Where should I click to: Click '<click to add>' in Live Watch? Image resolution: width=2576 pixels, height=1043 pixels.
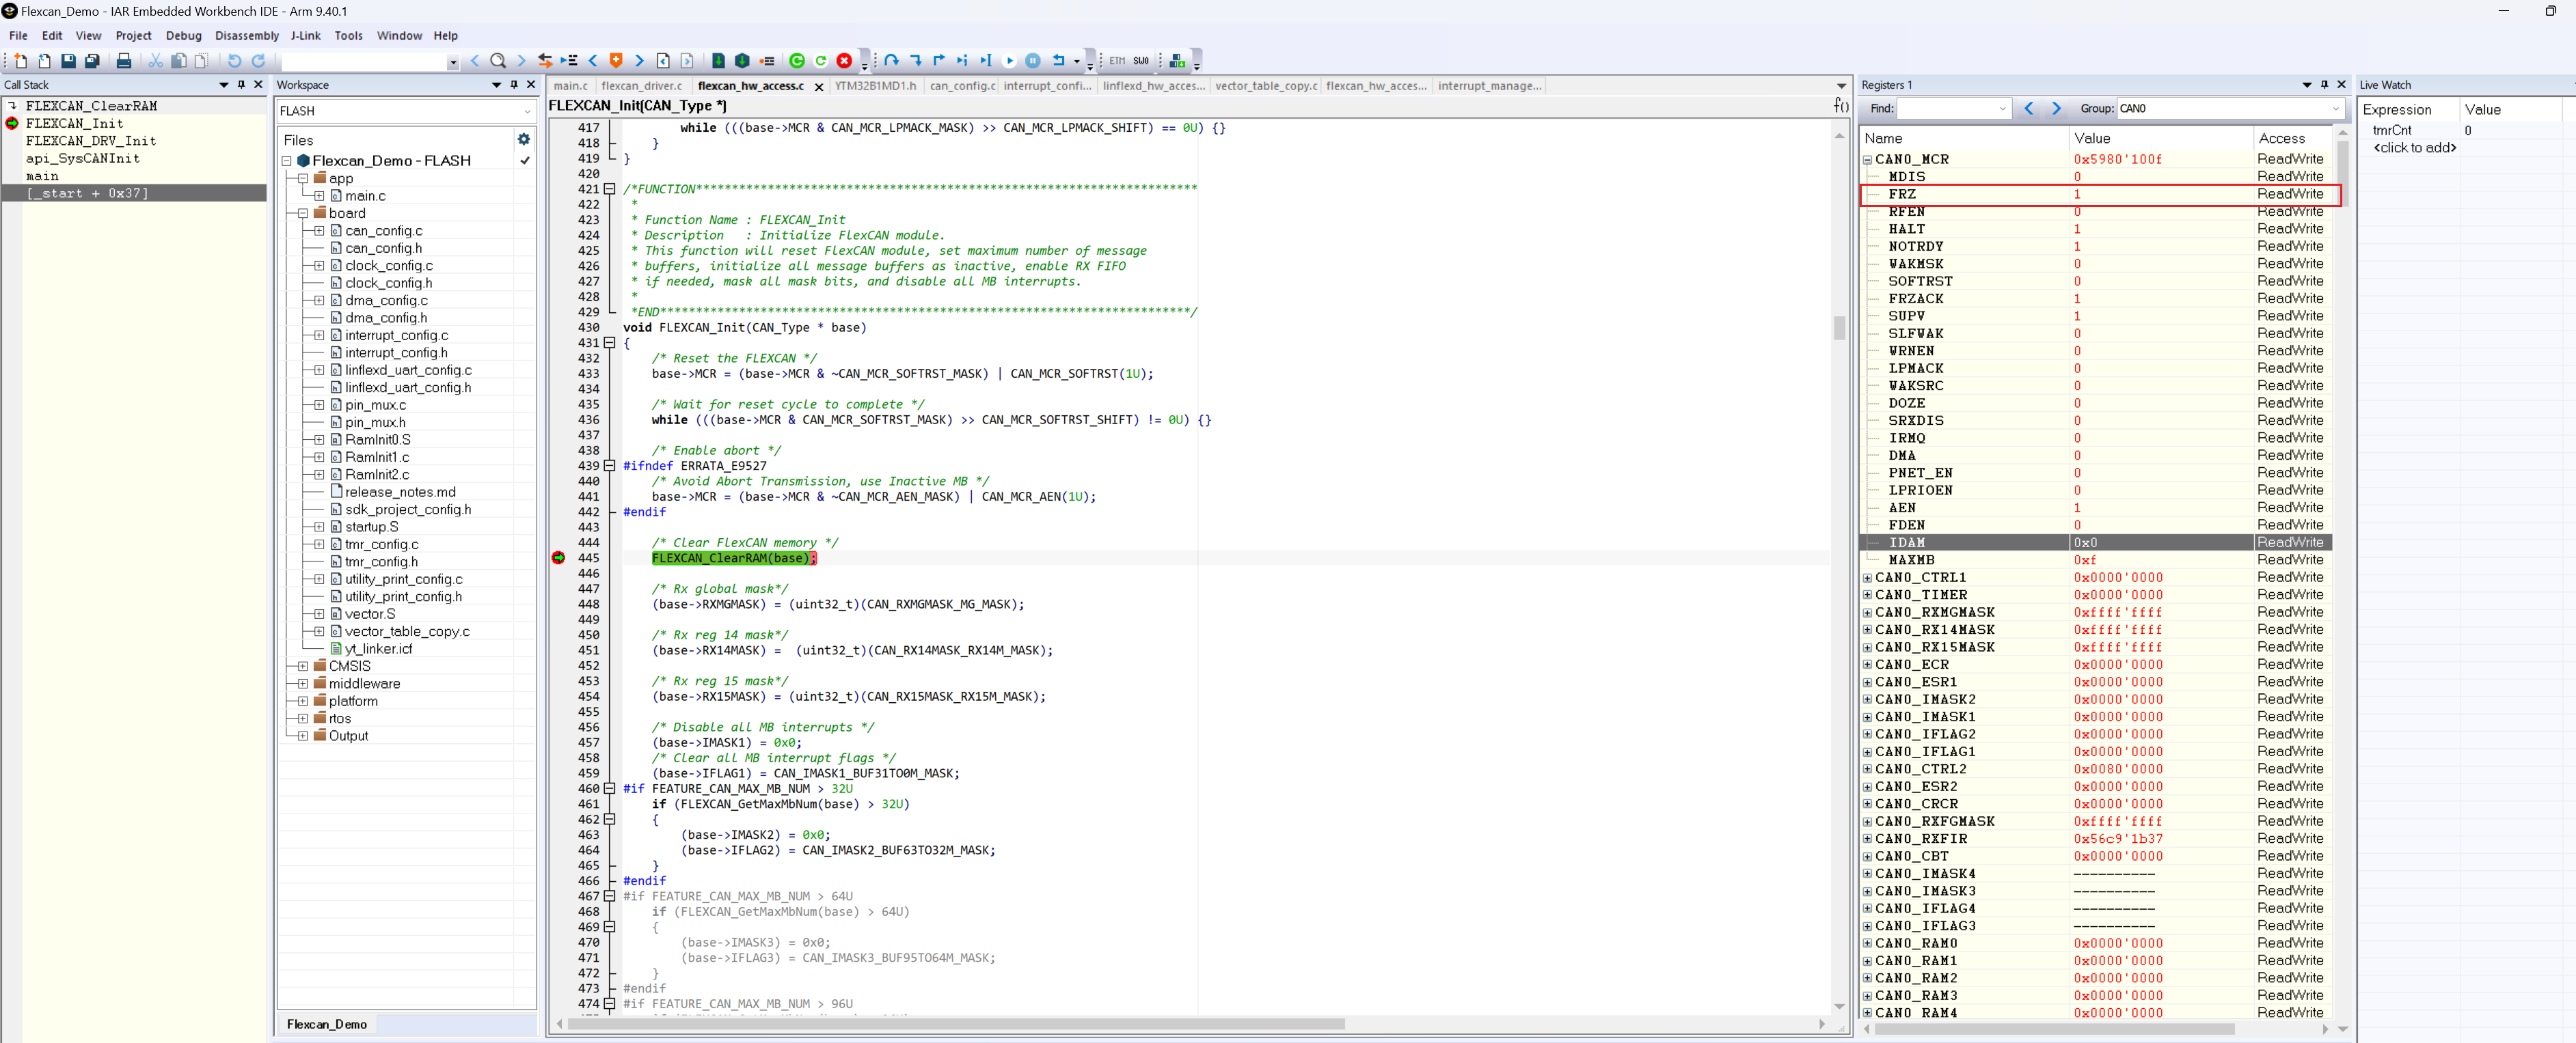pos(2414,148)
